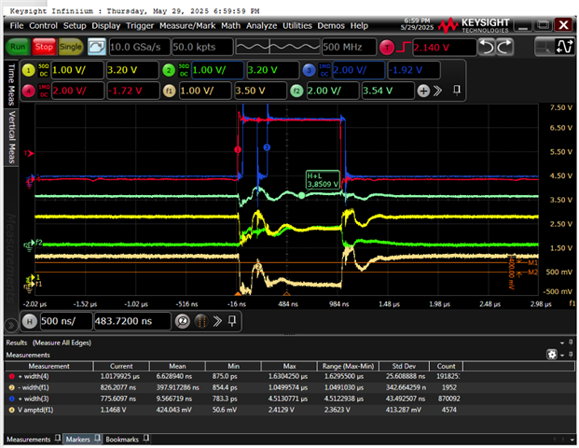This screenshot has height=448, width=579.
Task: Open the Help menu
Action: [359, 25]
